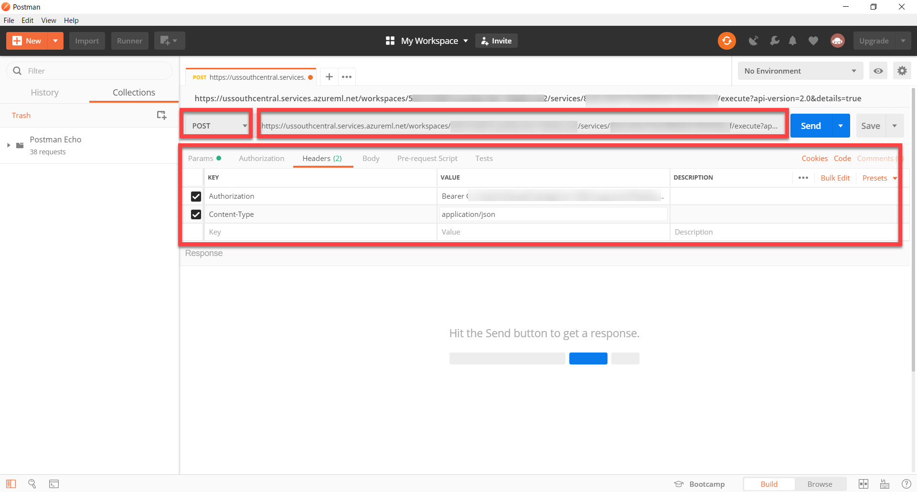
Task: Uncheck the Authorization header checkbox
Action: (196, 196)
